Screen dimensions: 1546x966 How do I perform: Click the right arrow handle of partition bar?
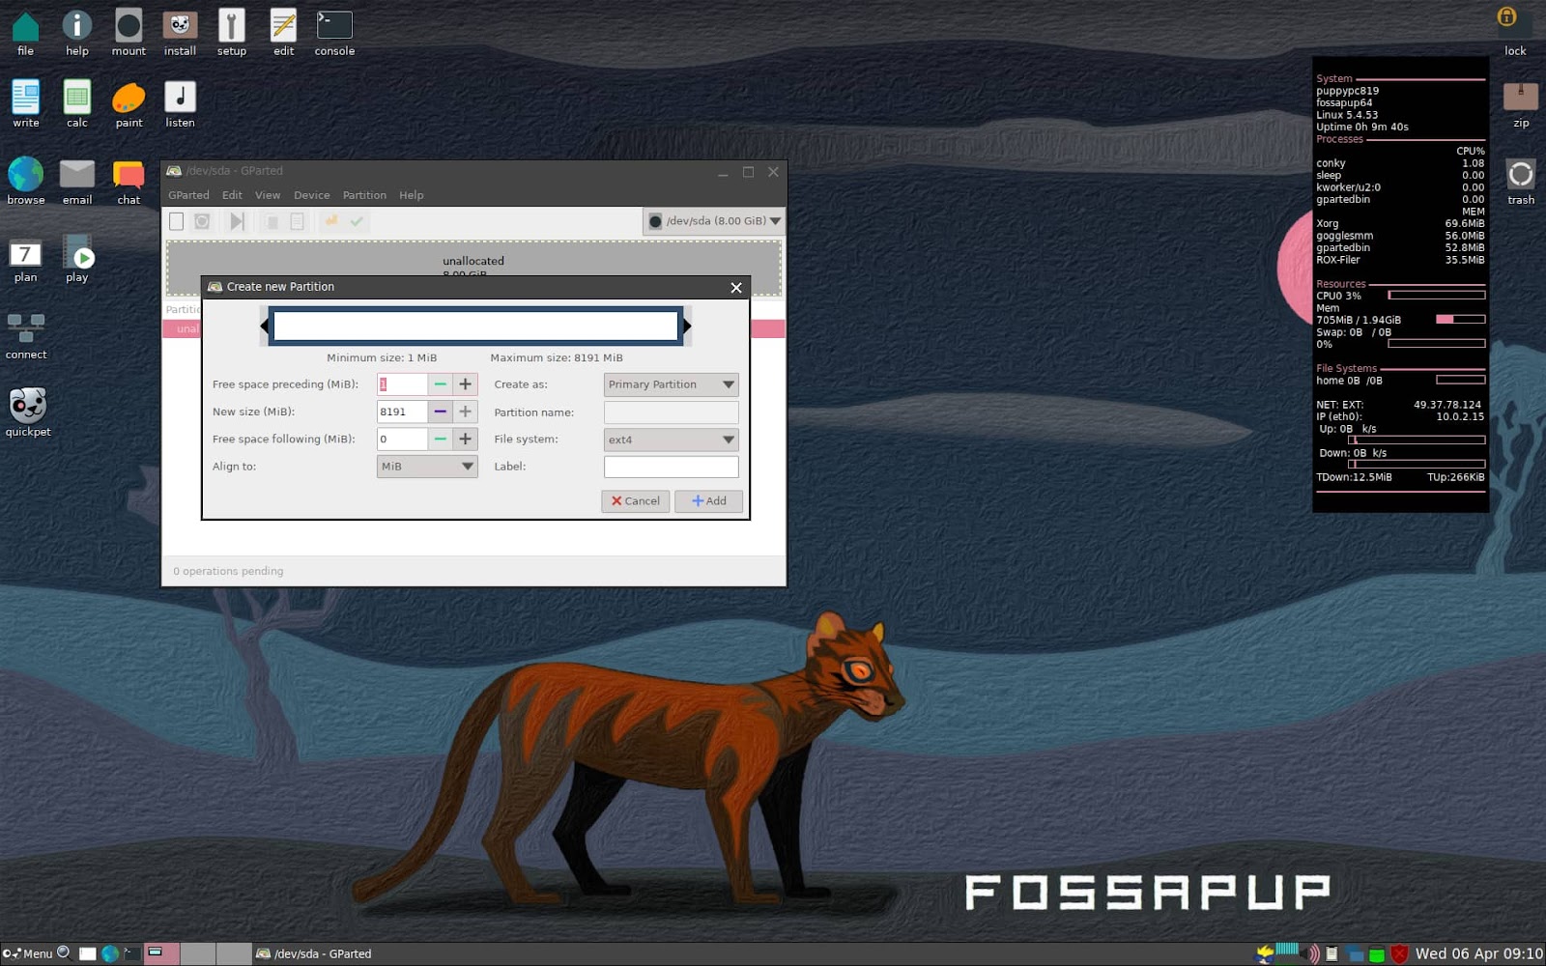coord(686,327)
